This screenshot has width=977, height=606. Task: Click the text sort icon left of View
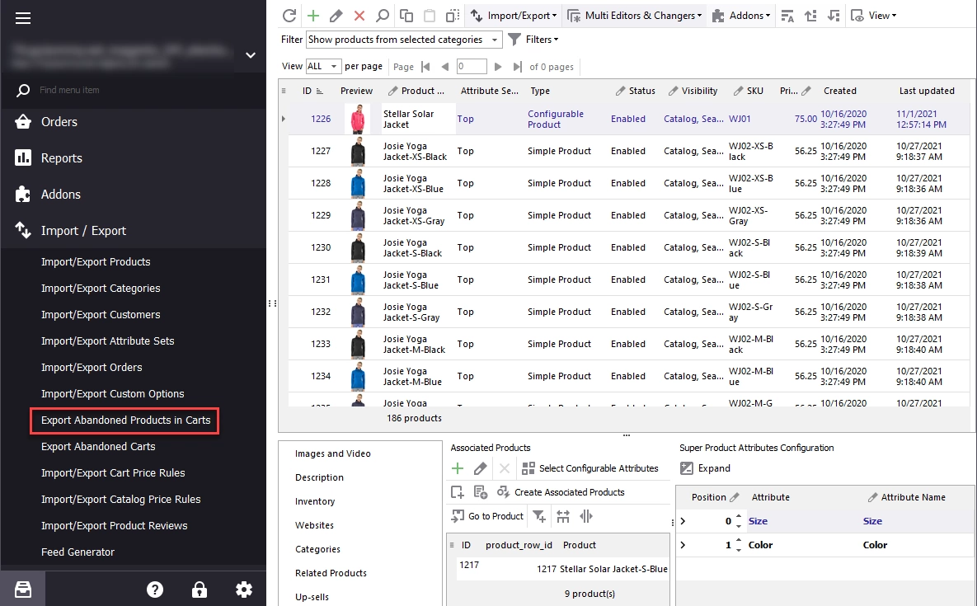[x=787, y=16]
